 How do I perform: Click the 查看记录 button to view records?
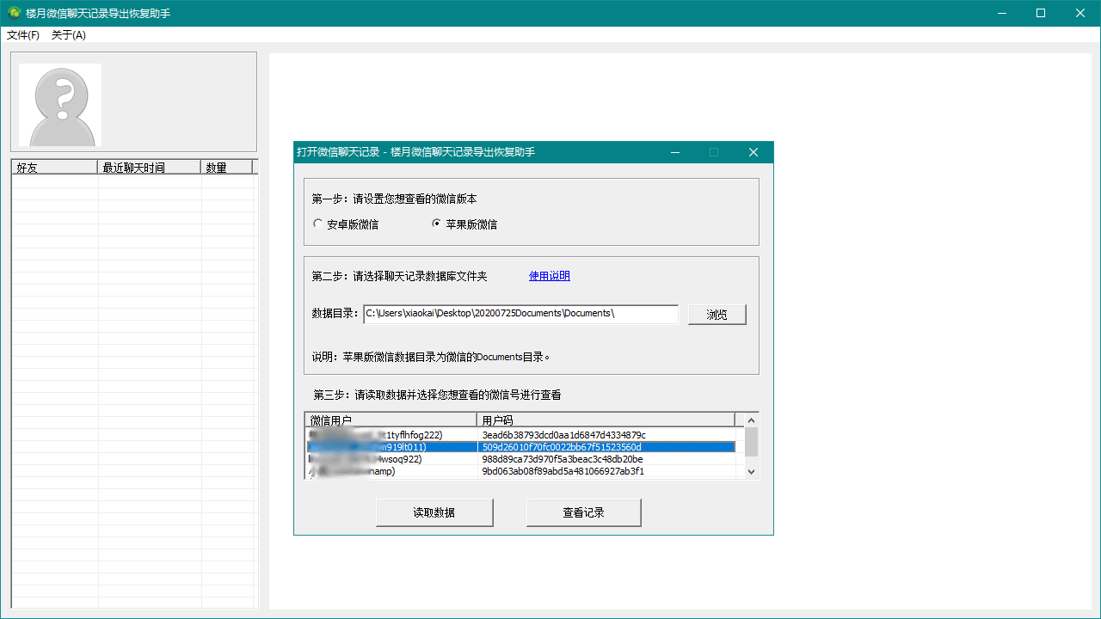583,512
